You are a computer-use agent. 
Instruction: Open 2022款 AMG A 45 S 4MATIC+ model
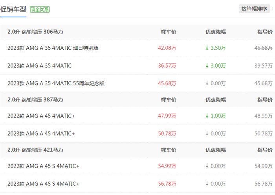click(x=43, y=166)
